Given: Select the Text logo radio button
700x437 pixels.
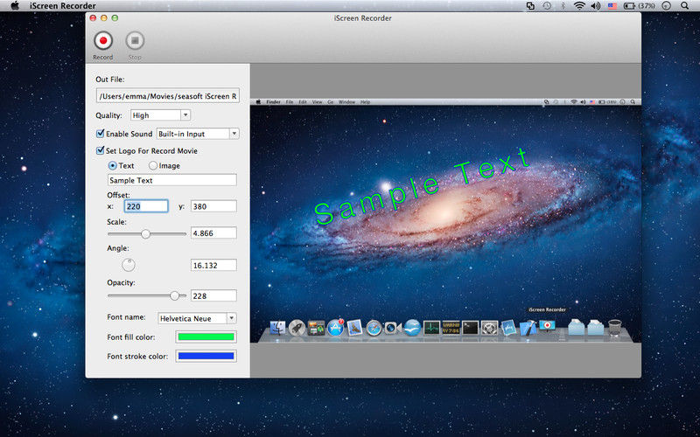Looking at the screenshot, I should [113, 165].
